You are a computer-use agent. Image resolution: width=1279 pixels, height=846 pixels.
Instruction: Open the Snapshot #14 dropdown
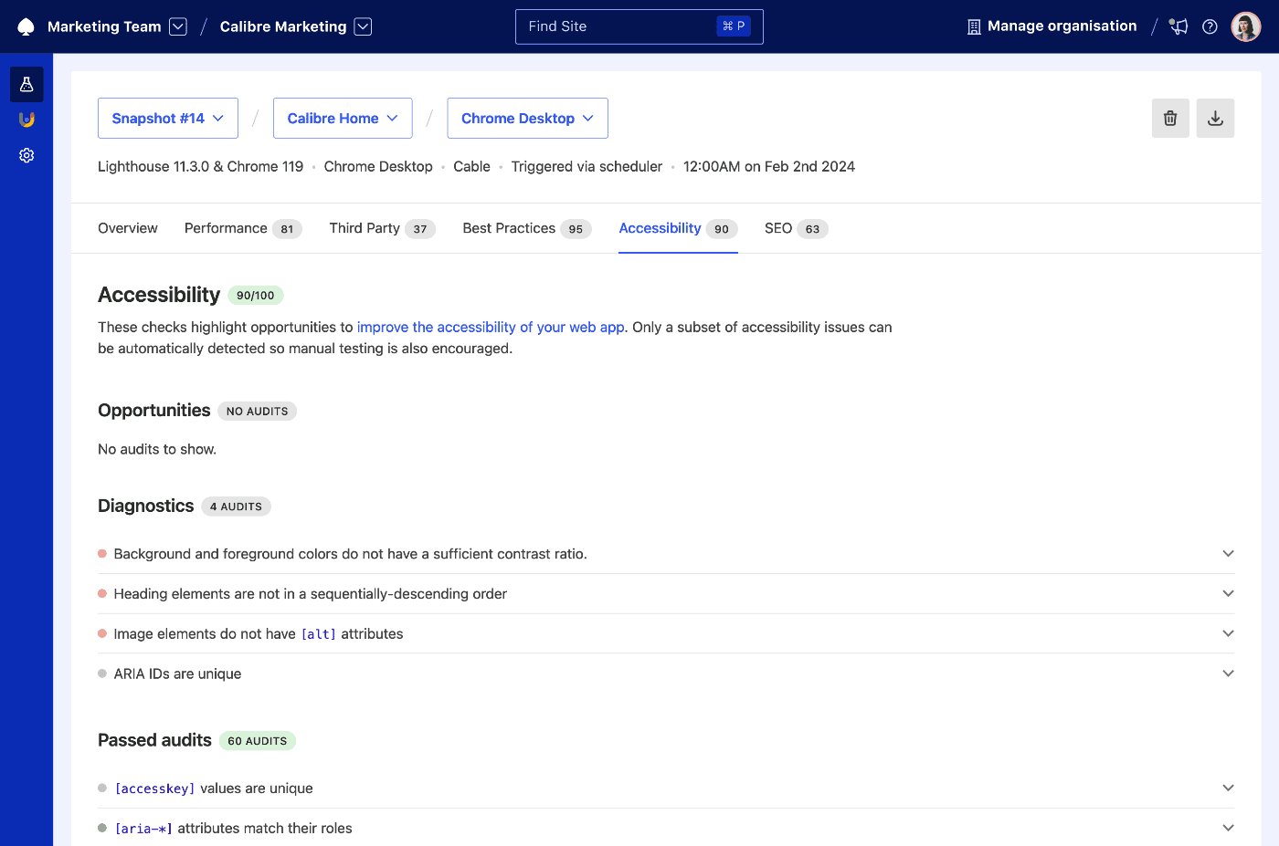click(167, 118)
